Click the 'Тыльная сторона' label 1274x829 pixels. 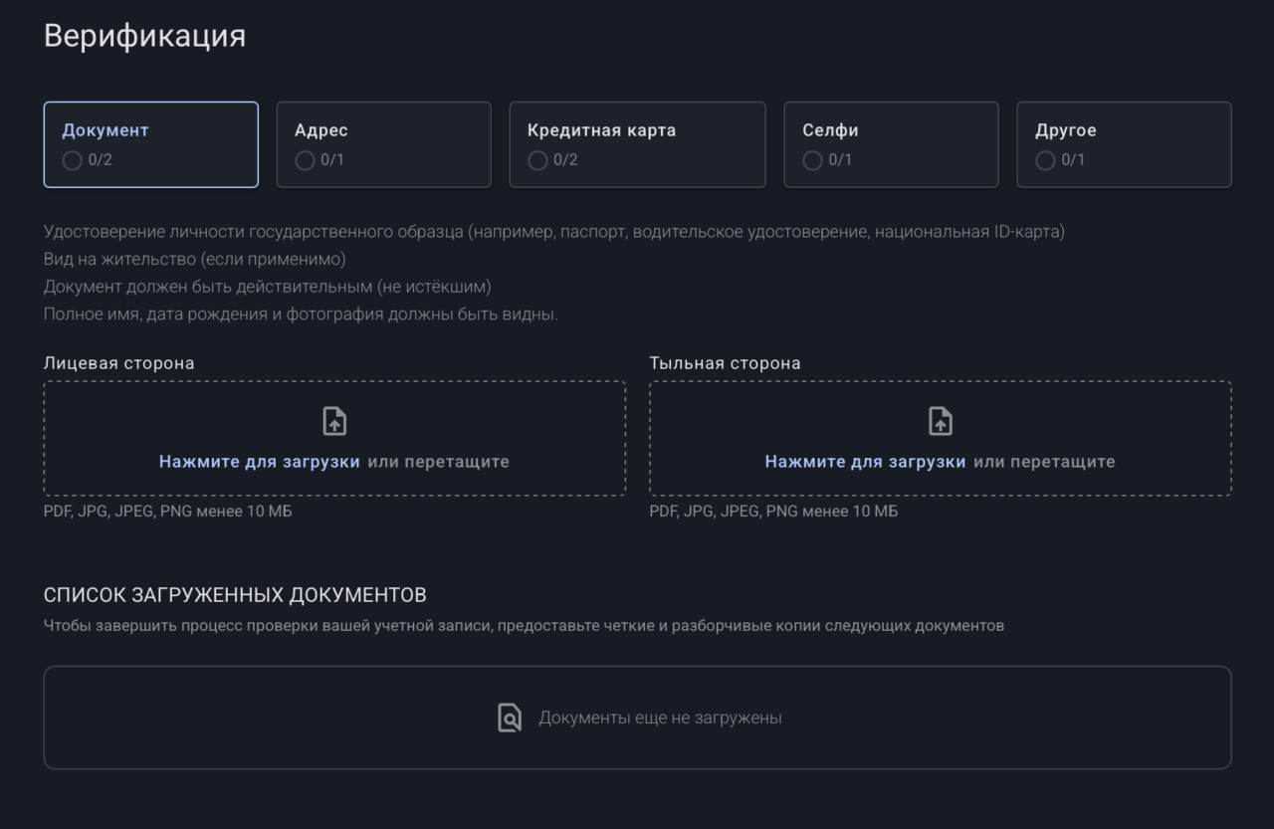tap(725, 363)
